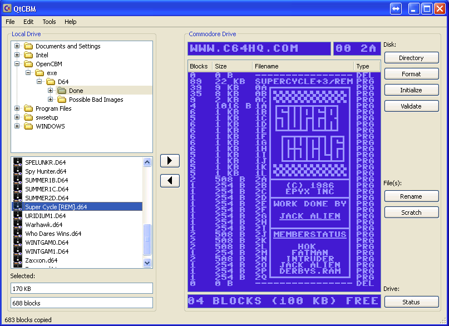The image size is (449, 326).
Task: Click the file list scrollbar up arrow
Action: point(147,162)
